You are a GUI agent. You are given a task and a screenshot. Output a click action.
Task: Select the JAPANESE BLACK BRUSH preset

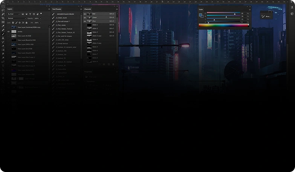pyautogui.click(x=66, y=14)
